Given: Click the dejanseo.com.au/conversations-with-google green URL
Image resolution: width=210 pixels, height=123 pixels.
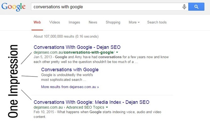Looking at the screenshot, I should point(74,52).
